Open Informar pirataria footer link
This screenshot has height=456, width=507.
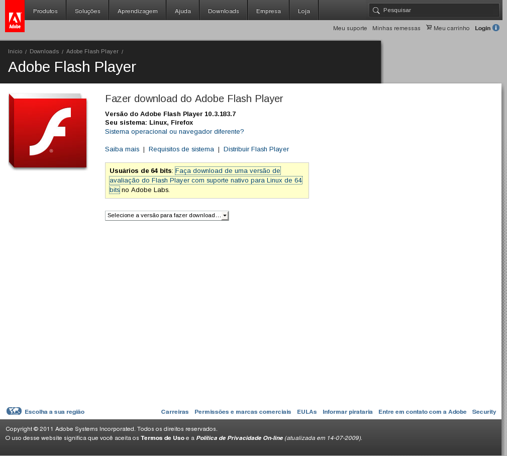click(347, 412)
